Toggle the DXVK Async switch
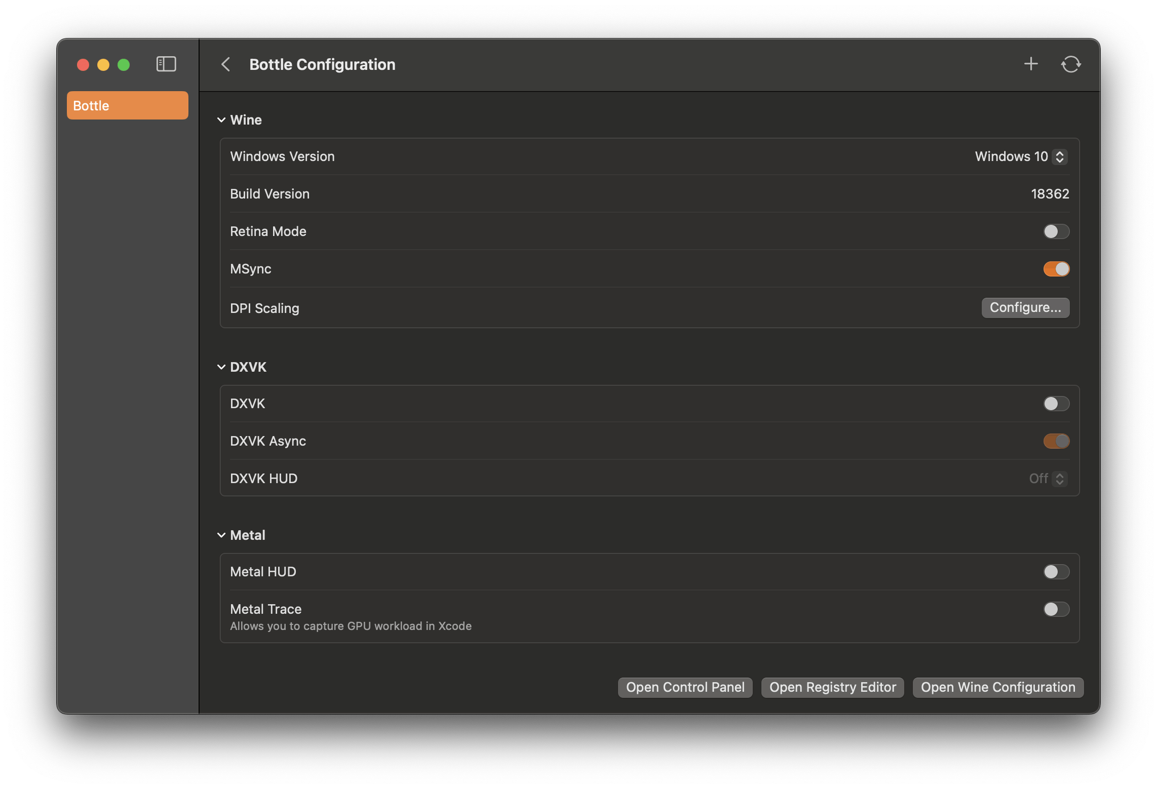 pos(1056,441)
